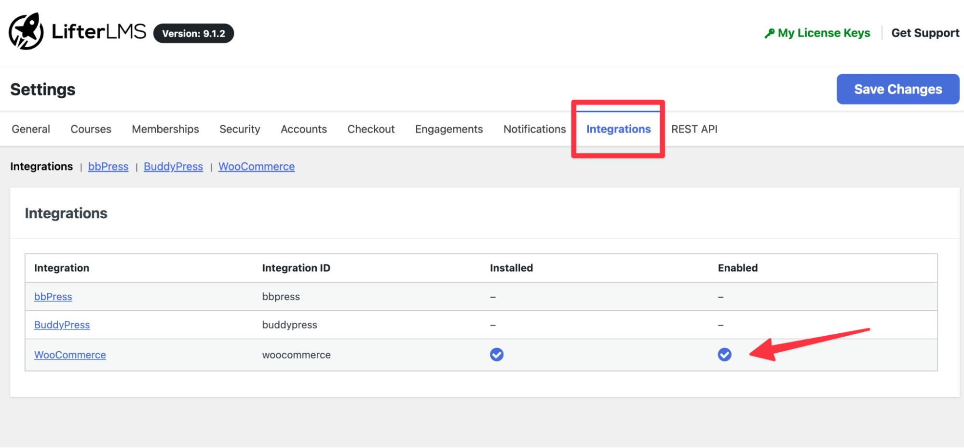Screen dimensions: 964x448
Task: Go to the Accounts tab
Action: (304, 129)
